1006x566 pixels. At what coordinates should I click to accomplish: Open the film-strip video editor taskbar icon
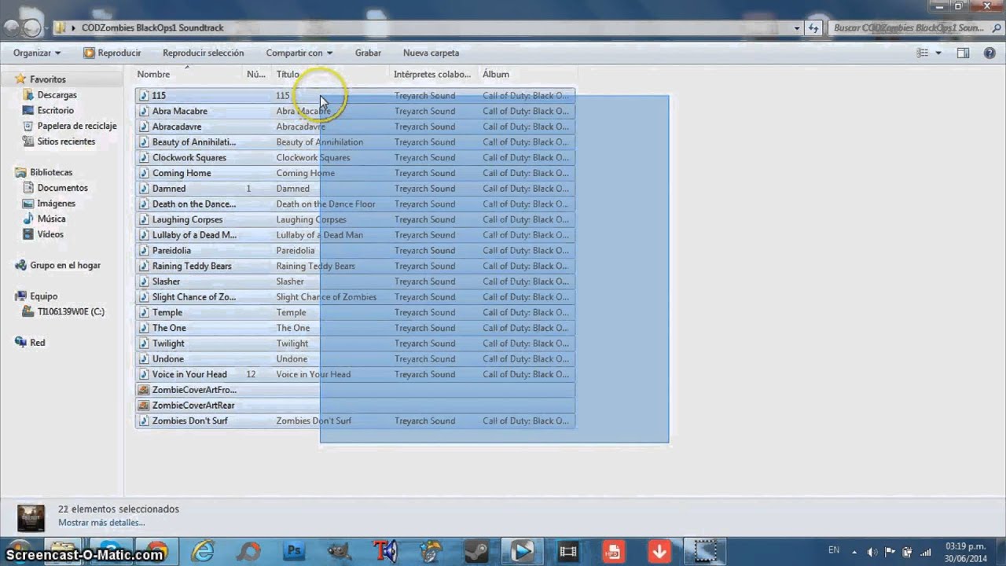coord(568,551)
